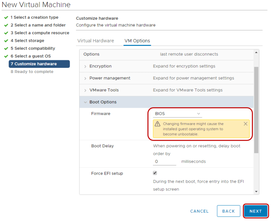Toggle the Force EFI setup checkbox
Viewport: 271px width, 221px height.
(x=155, y=173)
